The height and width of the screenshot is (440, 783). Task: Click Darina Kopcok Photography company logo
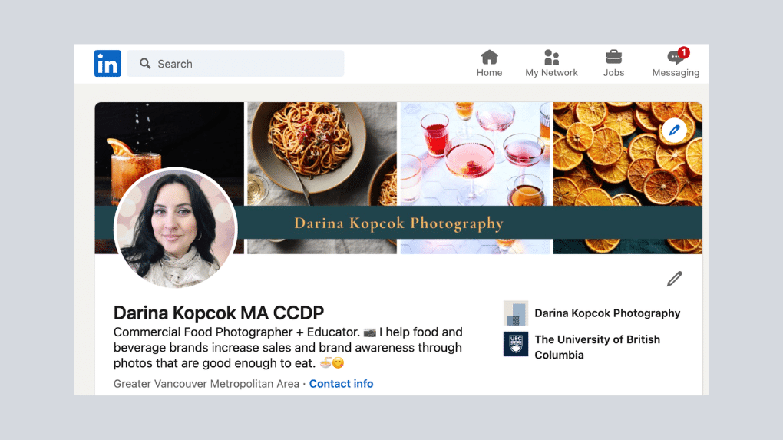pyautogui.click(x=516, y=313)
